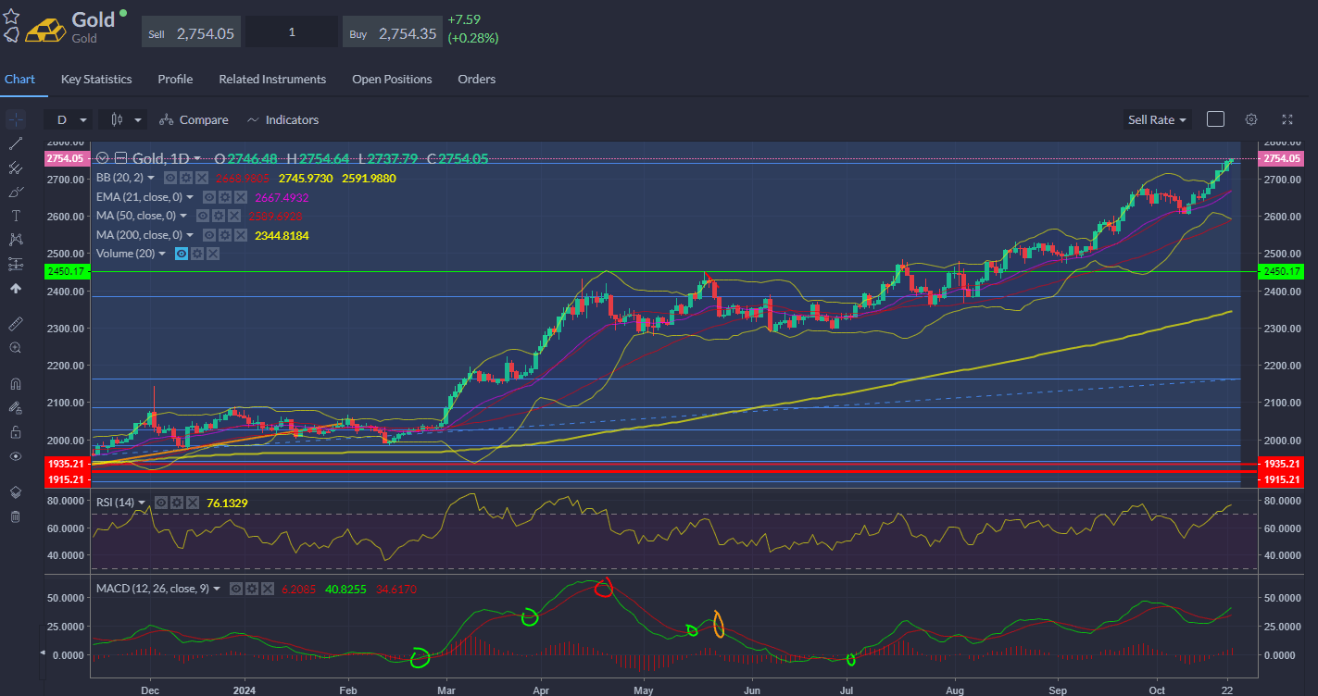Toggle the RSI (14) eye icon

(x=159, y=503)
